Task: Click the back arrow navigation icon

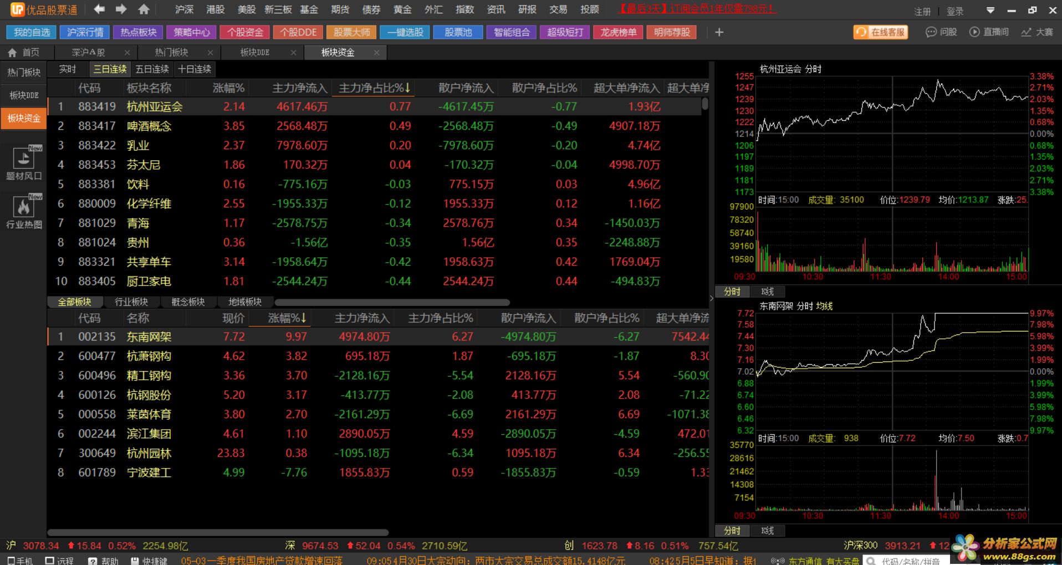Action: tap(100, 9)
